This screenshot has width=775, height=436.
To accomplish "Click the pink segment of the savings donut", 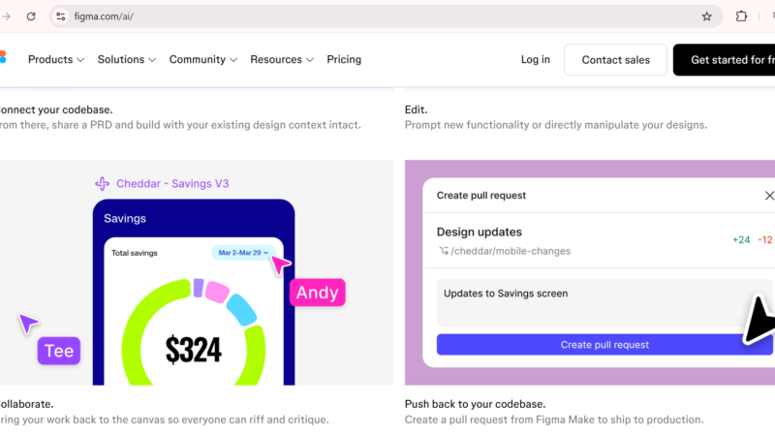I will [217, 292].
